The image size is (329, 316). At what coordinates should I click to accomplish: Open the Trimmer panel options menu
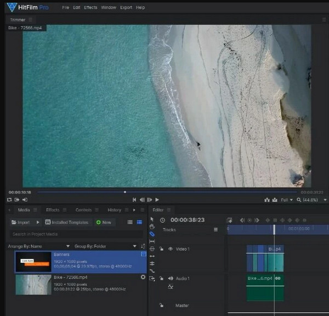[30, 20]
